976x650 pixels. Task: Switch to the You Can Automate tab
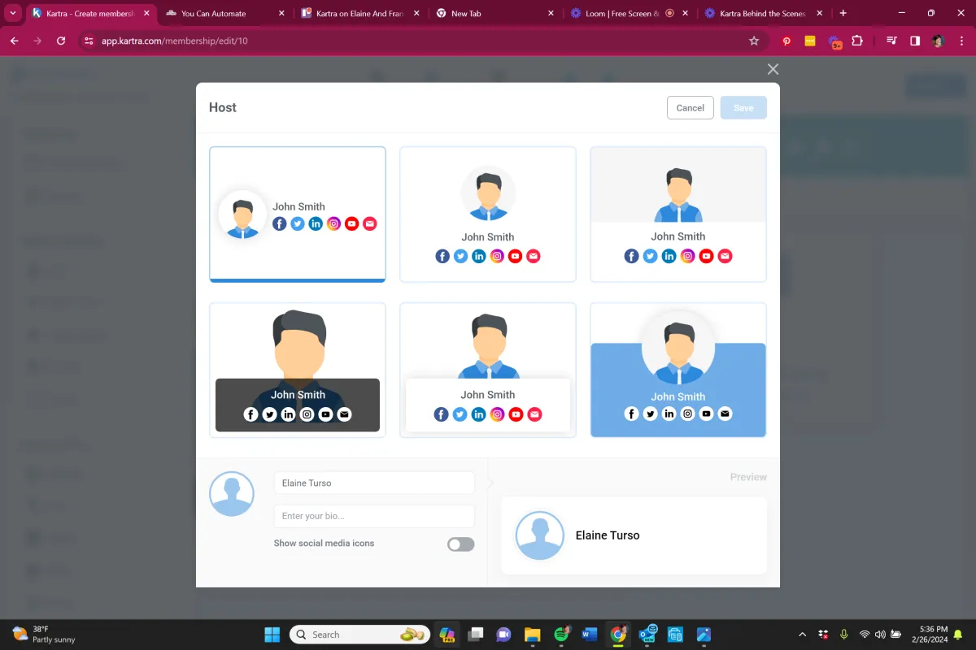point(224,13)
